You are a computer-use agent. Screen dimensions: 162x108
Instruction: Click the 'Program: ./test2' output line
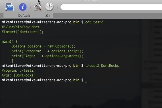(x=18, y=70)
